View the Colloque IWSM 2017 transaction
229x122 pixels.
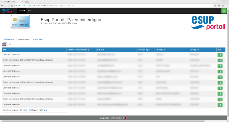[220, 55]
